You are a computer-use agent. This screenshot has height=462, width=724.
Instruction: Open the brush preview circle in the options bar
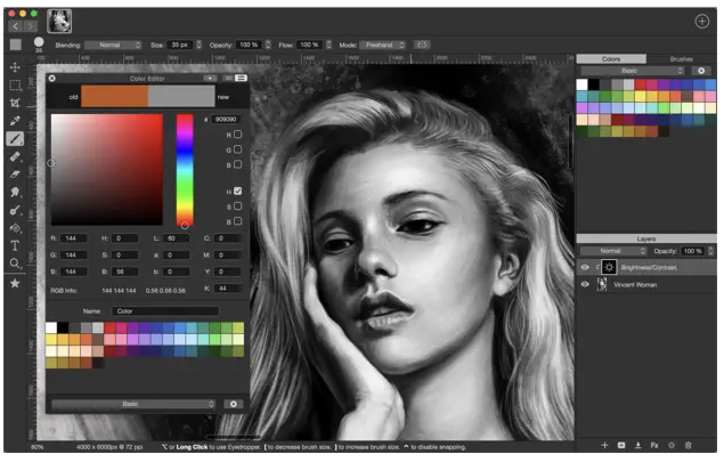(x=39, y=42)
